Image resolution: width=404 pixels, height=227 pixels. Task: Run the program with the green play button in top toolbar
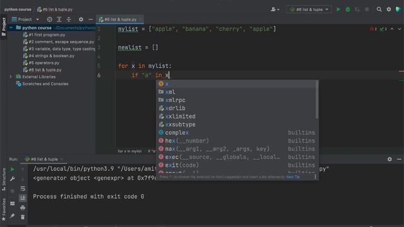pyautogui.click(x=338, y=9)
